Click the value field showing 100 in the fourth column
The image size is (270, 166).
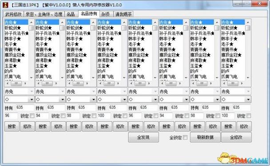[x=104, y=115]
